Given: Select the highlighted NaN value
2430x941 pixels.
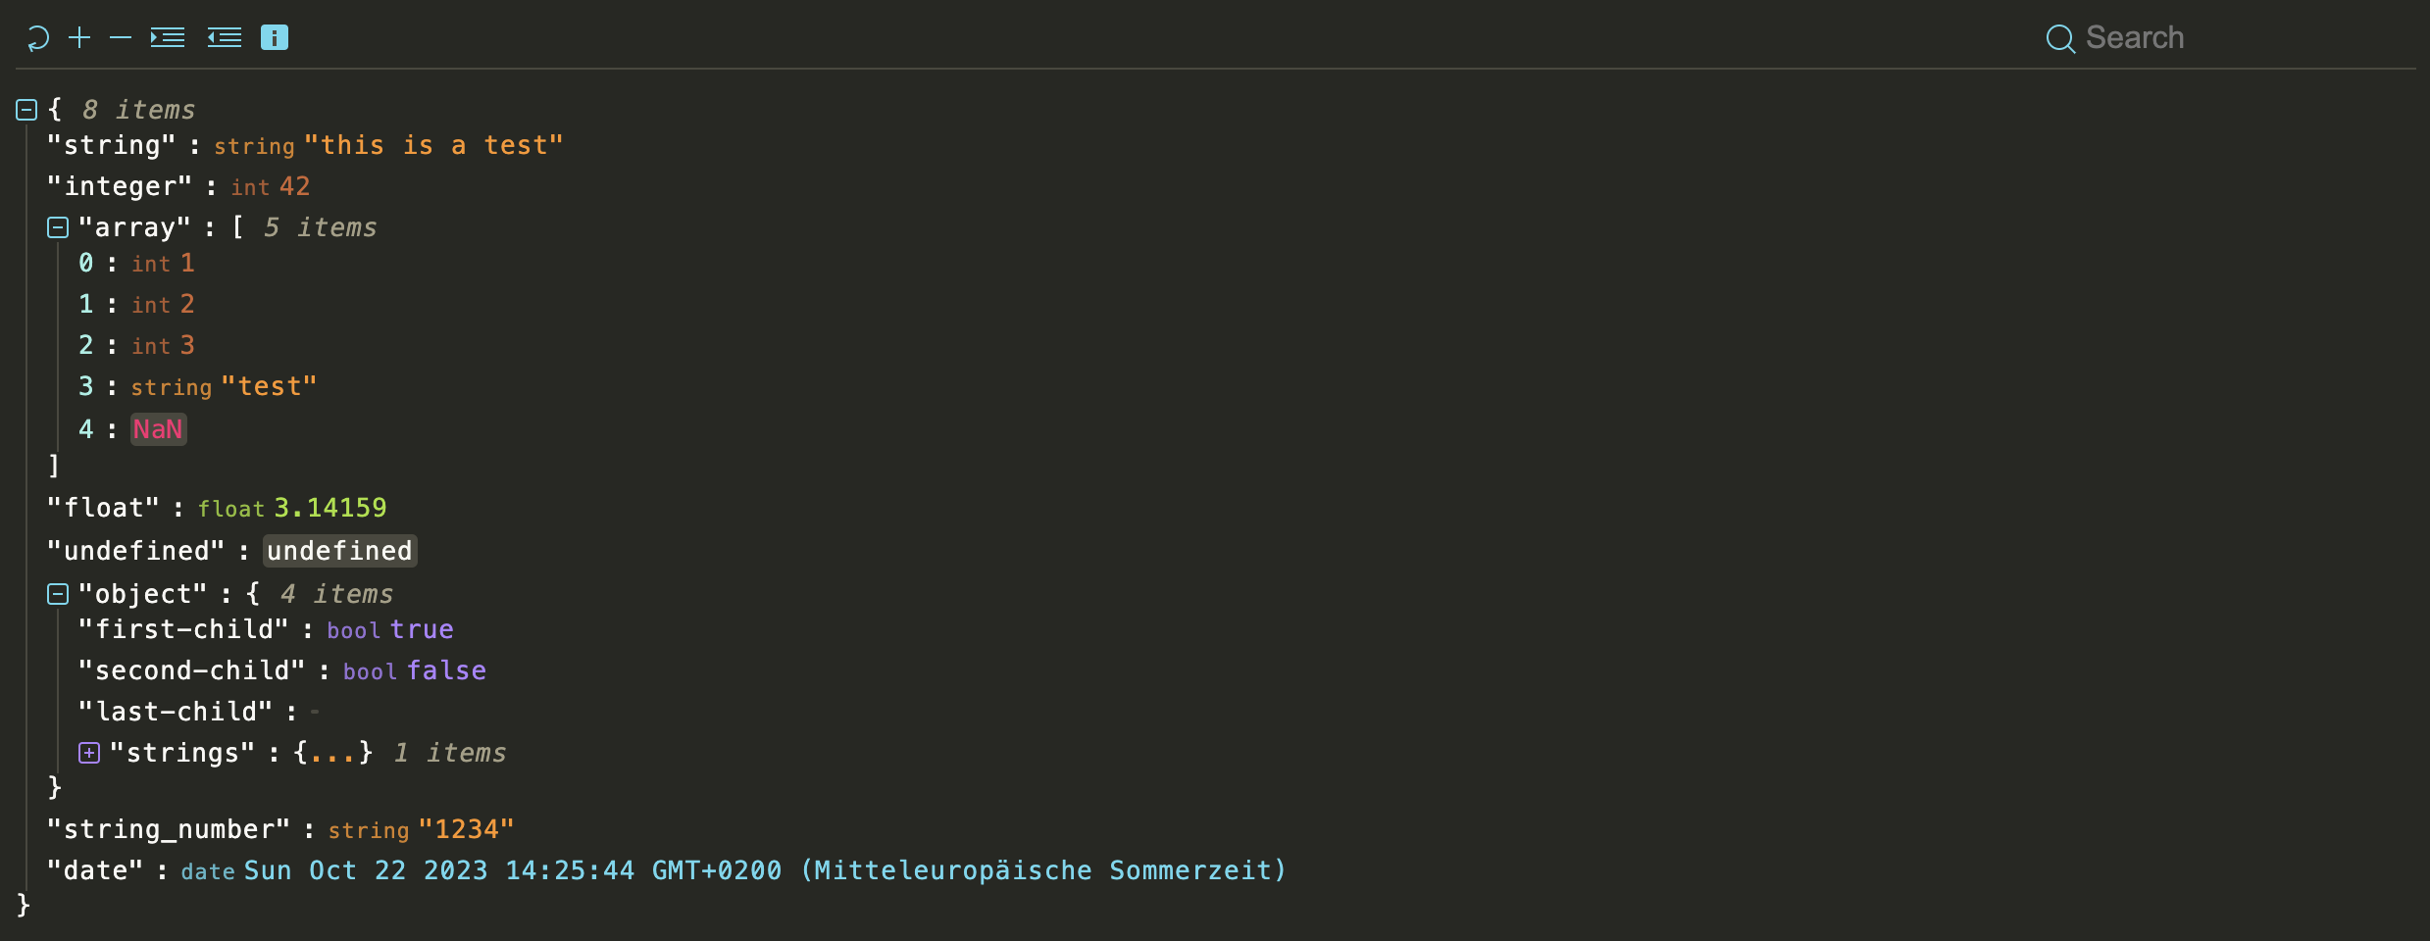Looking at the screenshot, I should click(158, 428).
